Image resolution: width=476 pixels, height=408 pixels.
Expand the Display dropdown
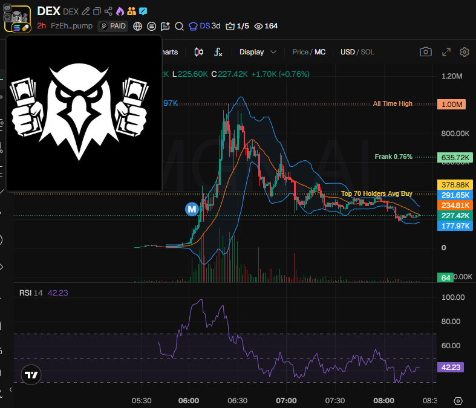coord(258,52)
